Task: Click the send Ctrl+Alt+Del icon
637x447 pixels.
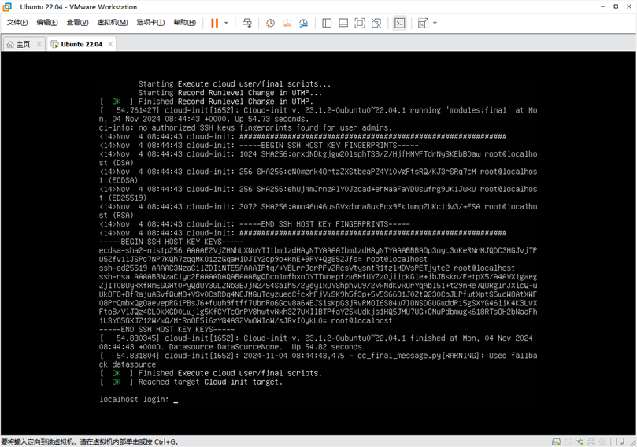Action: pyautogui.click(x=247, y=23)
